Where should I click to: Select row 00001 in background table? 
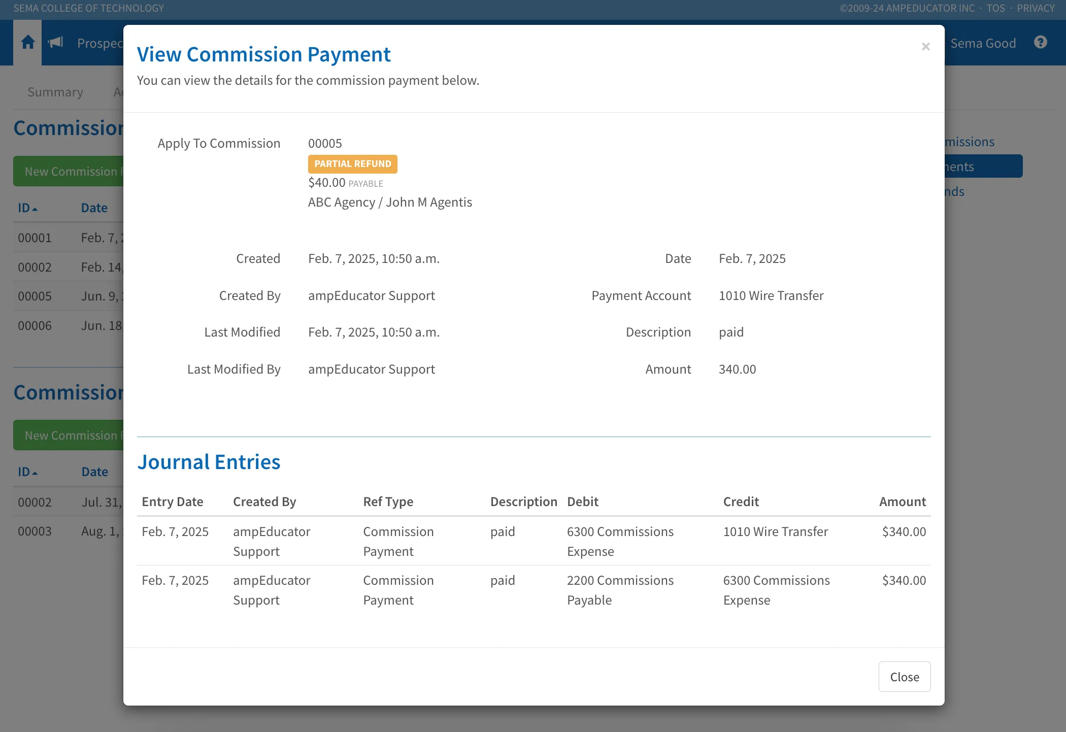pos(69,238)
